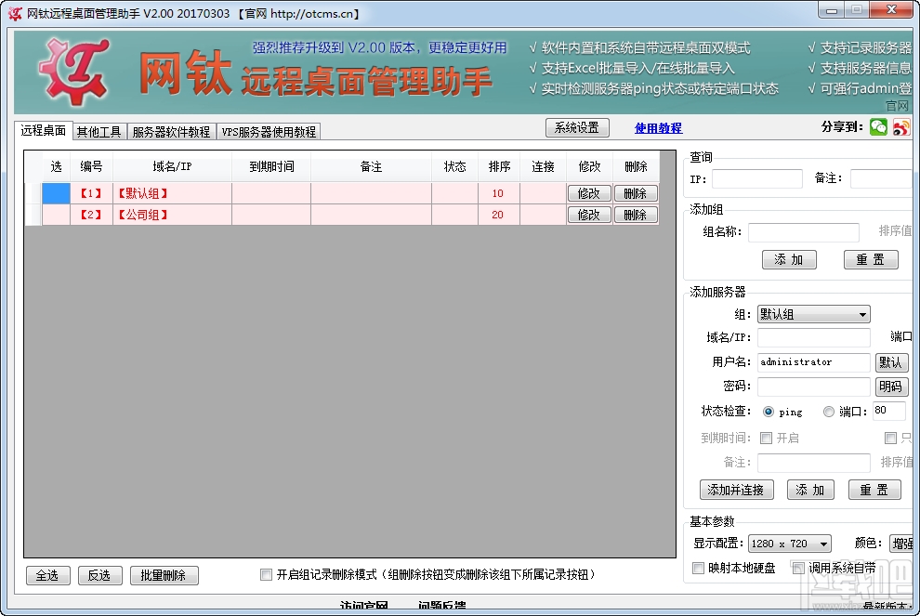Click the 反选 button

[x=99, y=575]
